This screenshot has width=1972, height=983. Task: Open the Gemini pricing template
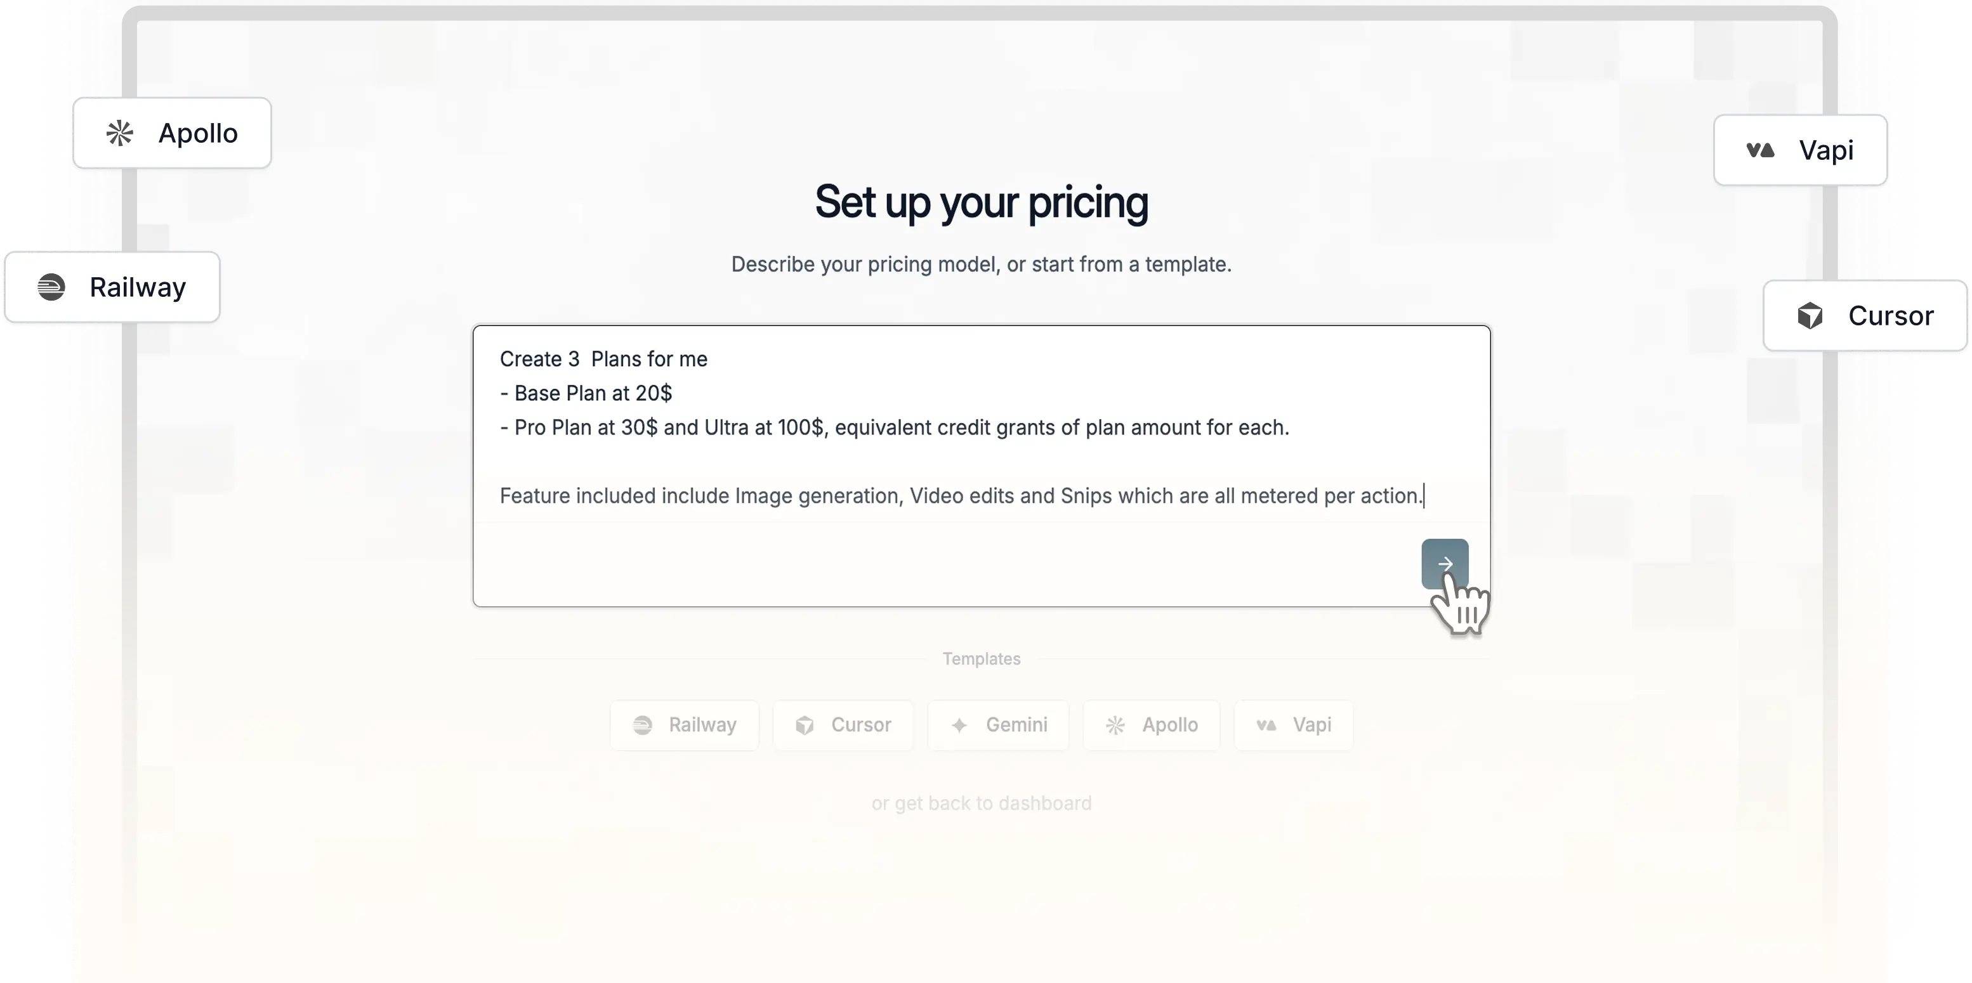[998, 724]
